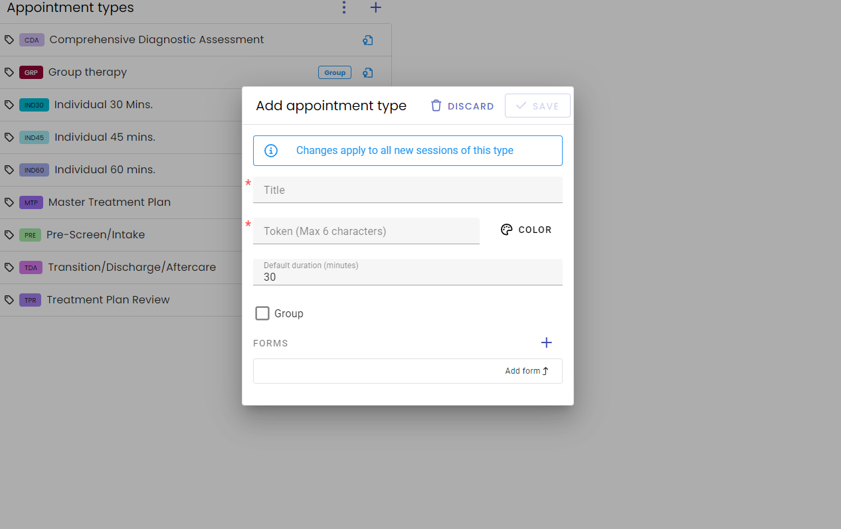This screenshot has height=529, width=841.
Task: Click the TPR token badge
Action: [x=30, y=300]
